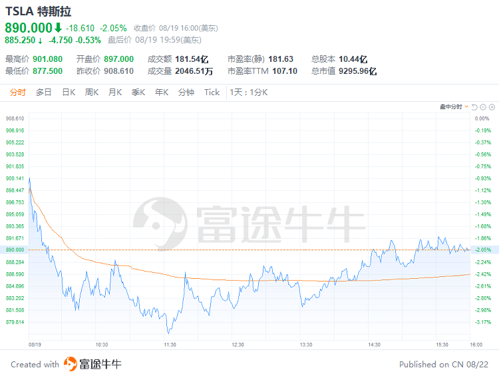Click the 908.610 top price axis label

pyautogui.click(x=15, y=118)
